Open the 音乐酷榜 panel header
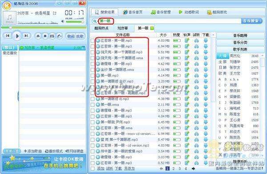Screen dimensions: 267x174 (240, 36)
